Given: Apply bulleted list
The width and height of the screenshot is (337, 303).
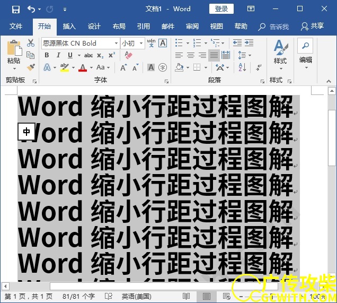Looking at the screenshot, I should tap(179, 43).
